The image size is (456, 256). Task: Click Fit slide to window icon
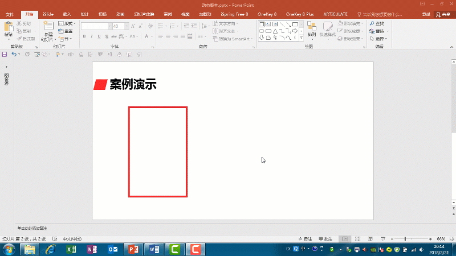(x=451, y=239)
